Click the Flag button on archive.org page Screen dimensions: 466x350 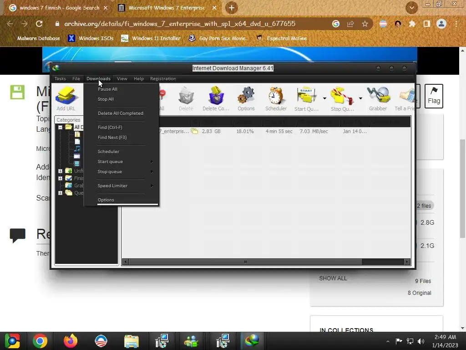click(x=434, y=96)
